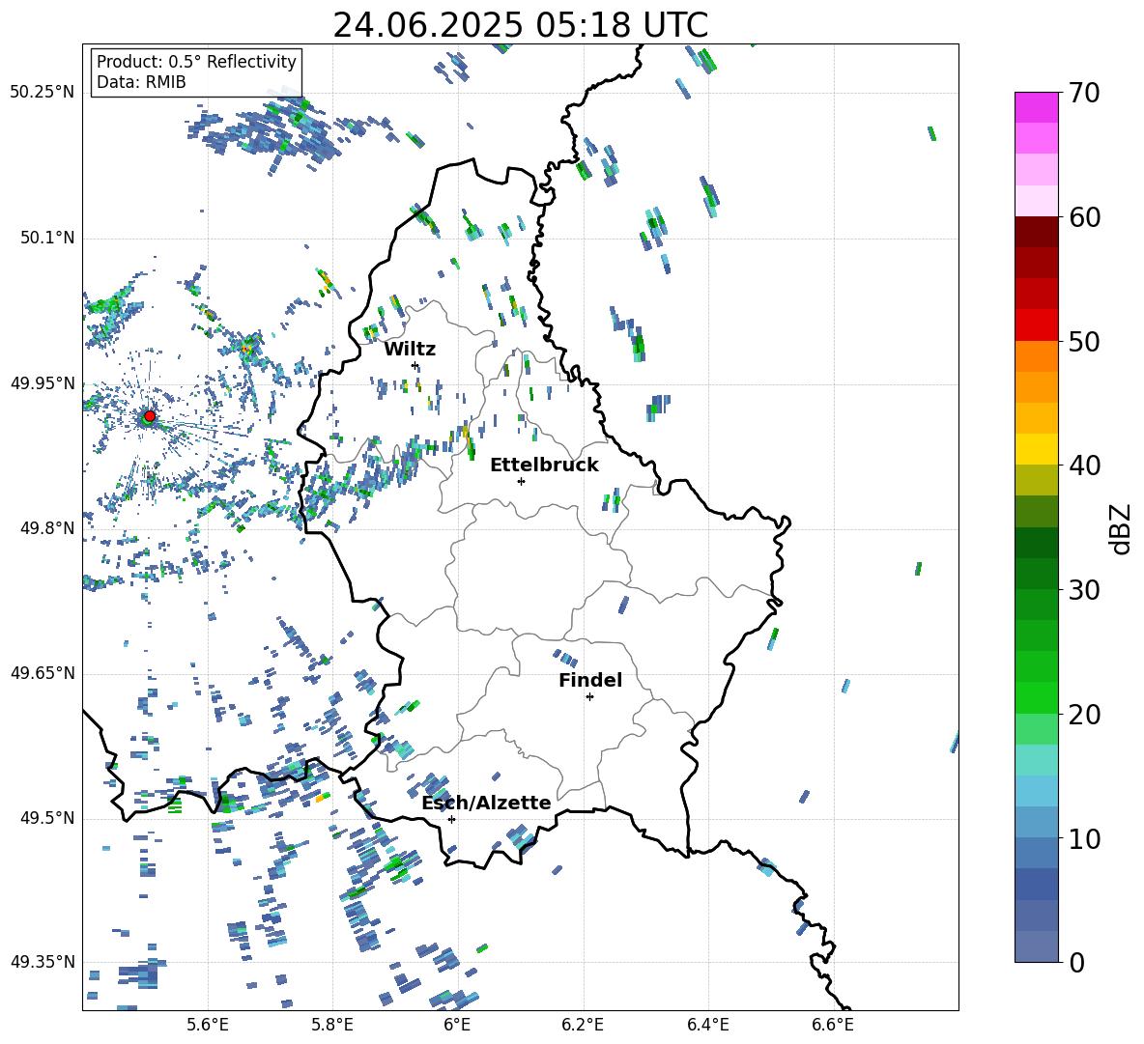Click the 5.6°E longitude label
The height and width of the screenshot is (1044, 1144).
click(x=208, y=1025)
